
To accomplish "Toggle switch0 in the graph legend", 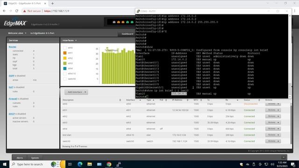I will coord(65,79).
